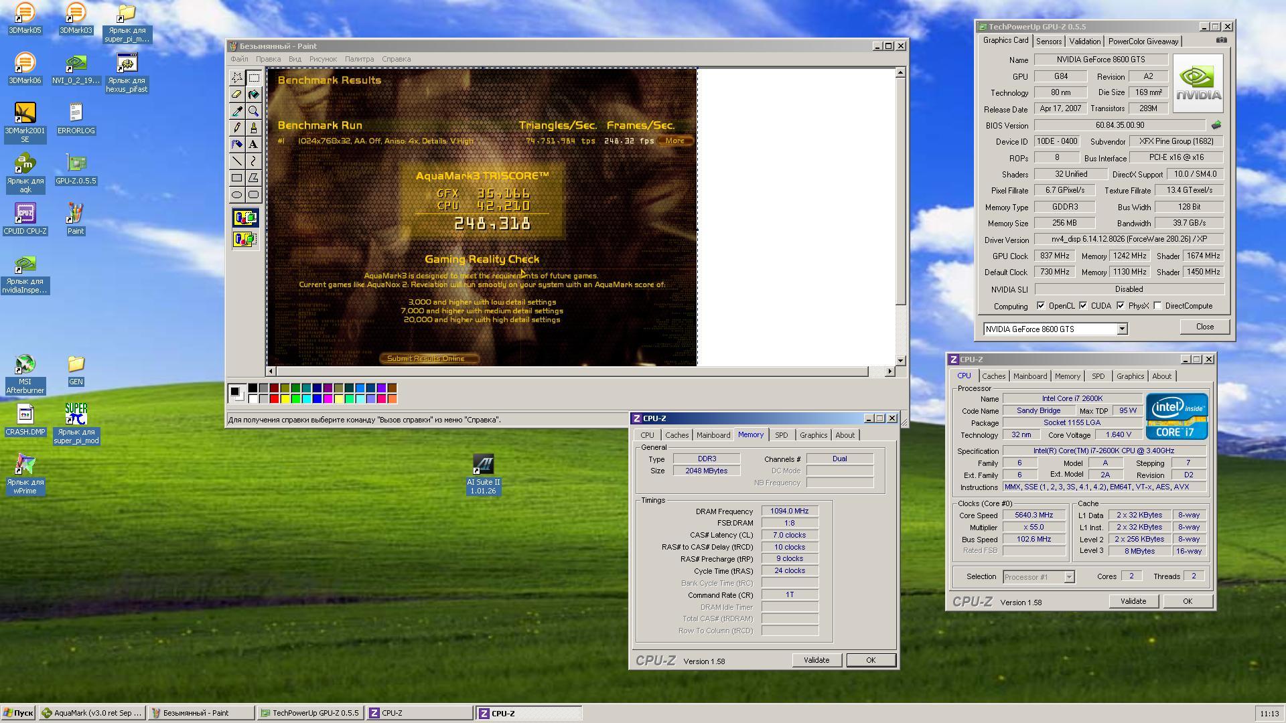Click Validate in the CPU-Z processor window
Viewport: 1286px width, 723px height.
1133,601
